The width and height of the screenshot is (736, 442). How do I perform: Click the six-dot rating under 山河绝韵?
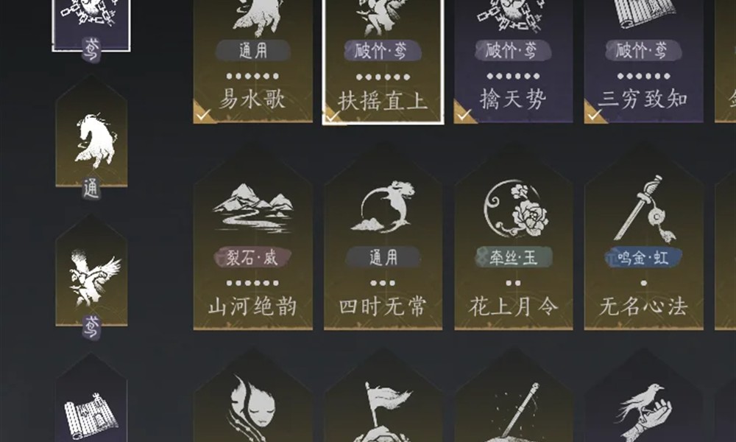[252, 283]
